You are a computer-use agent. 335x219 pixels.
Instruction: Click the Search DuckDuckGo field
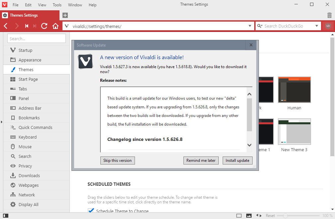point(288,26)
